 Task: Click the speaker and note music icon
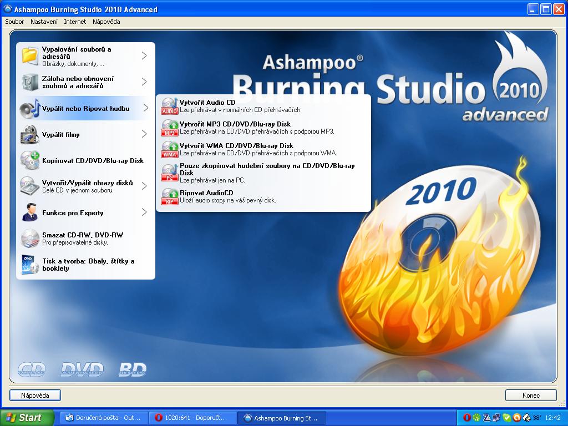[30, 109]
